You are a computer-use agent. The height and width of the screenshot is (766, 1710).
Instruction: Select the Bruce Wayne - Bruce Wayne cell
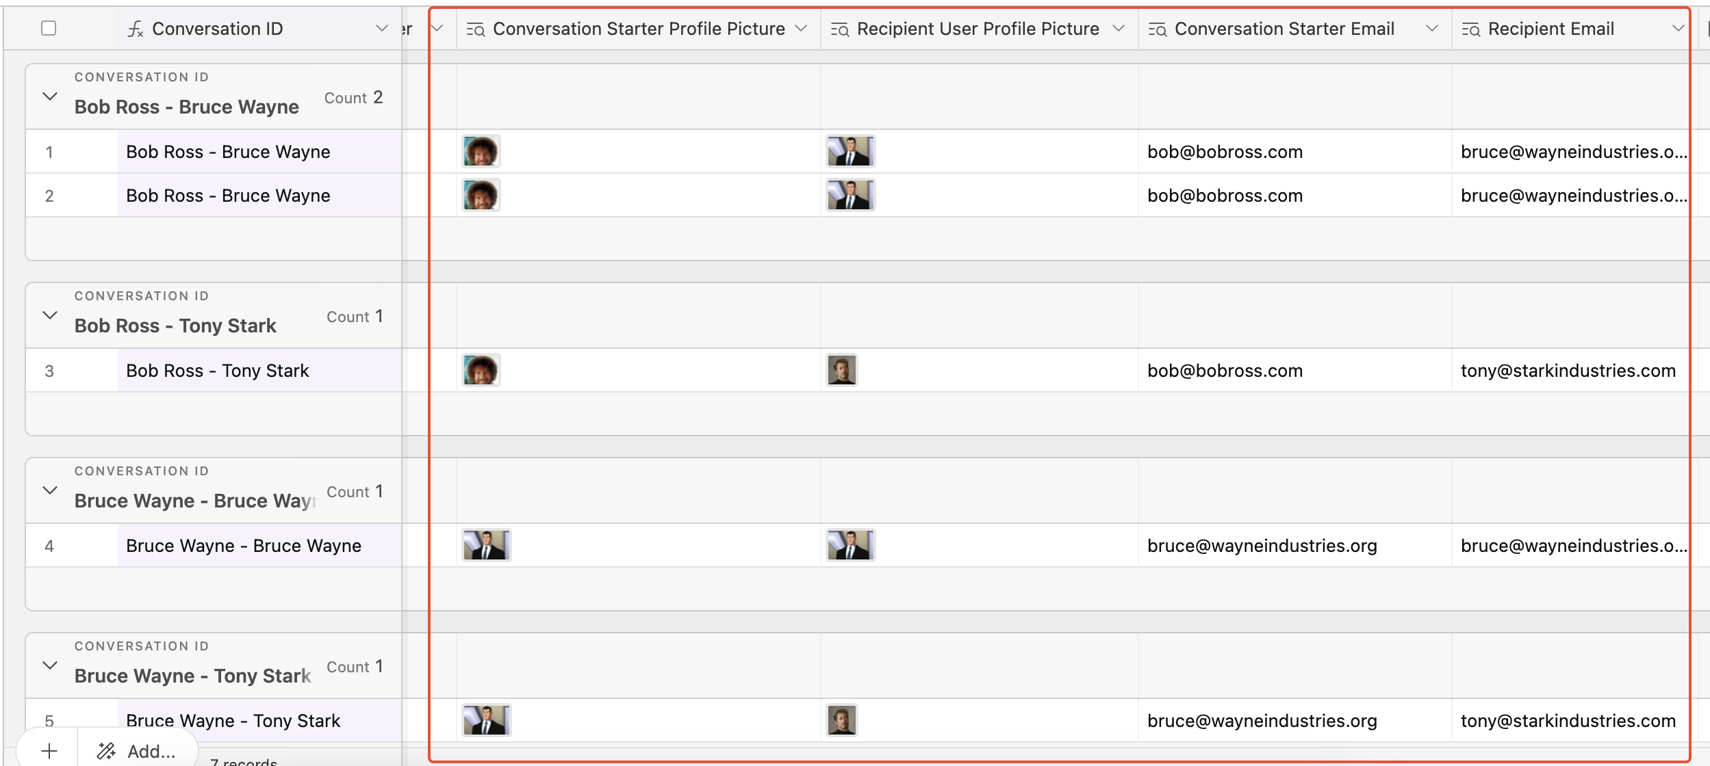point(244,545)
